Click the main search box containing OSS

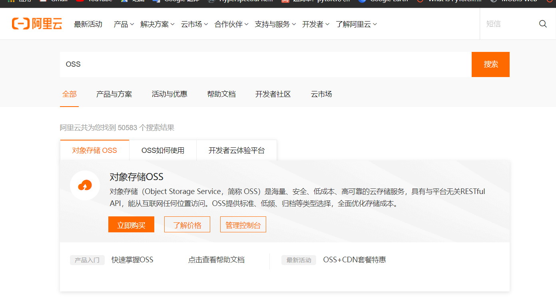click(x=266, y=64)
